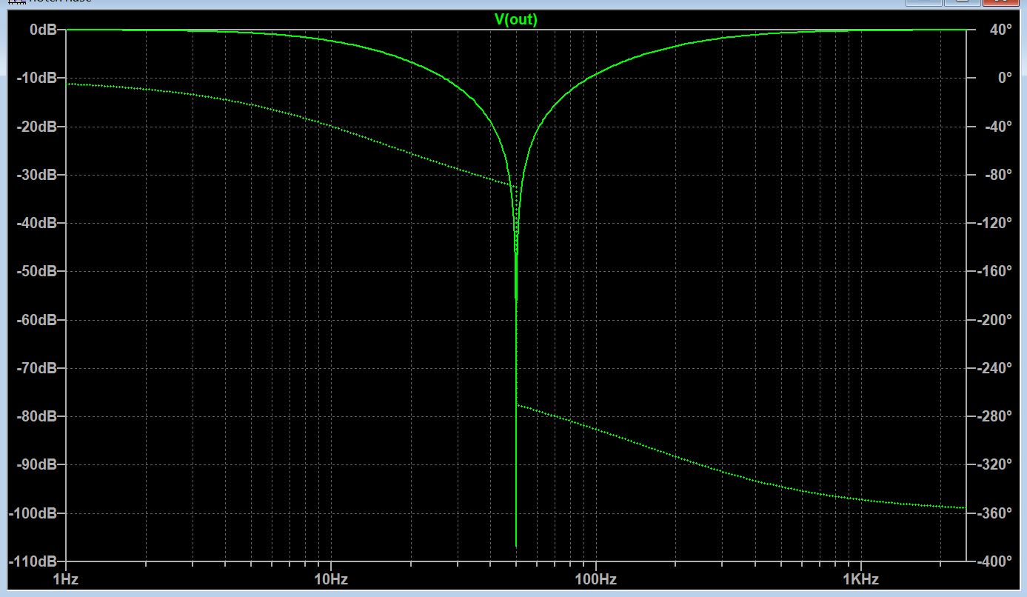The image size is (1027, 597).
Task: Click the -110dB label on magnitude axis
Action: coord(33,561)
